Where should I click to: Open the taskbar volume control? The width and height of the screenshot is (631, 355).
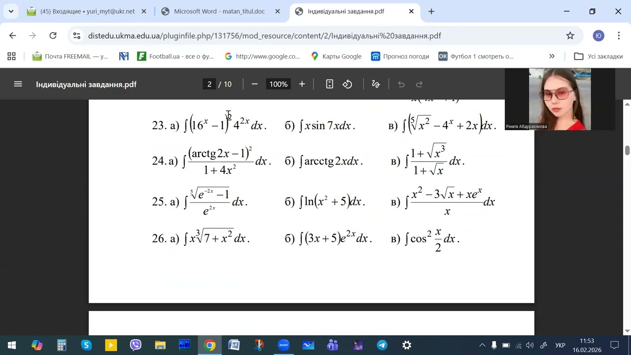point(530,345)
